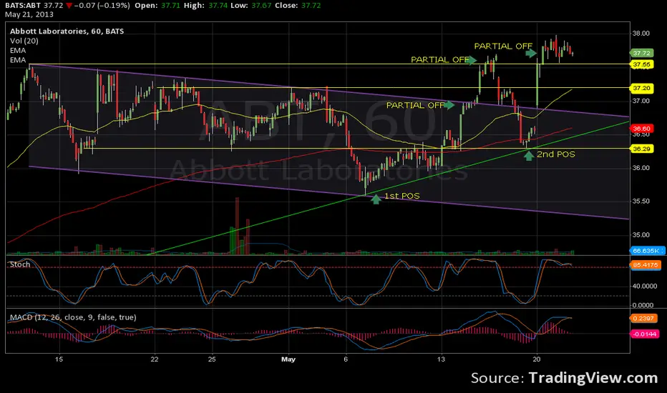Click the 37.00 price axis label

641,101
